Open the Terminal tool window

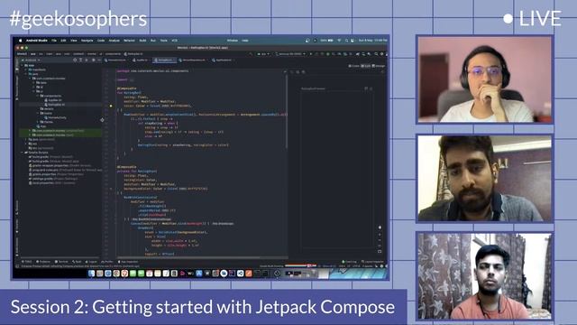pos(62,262)
